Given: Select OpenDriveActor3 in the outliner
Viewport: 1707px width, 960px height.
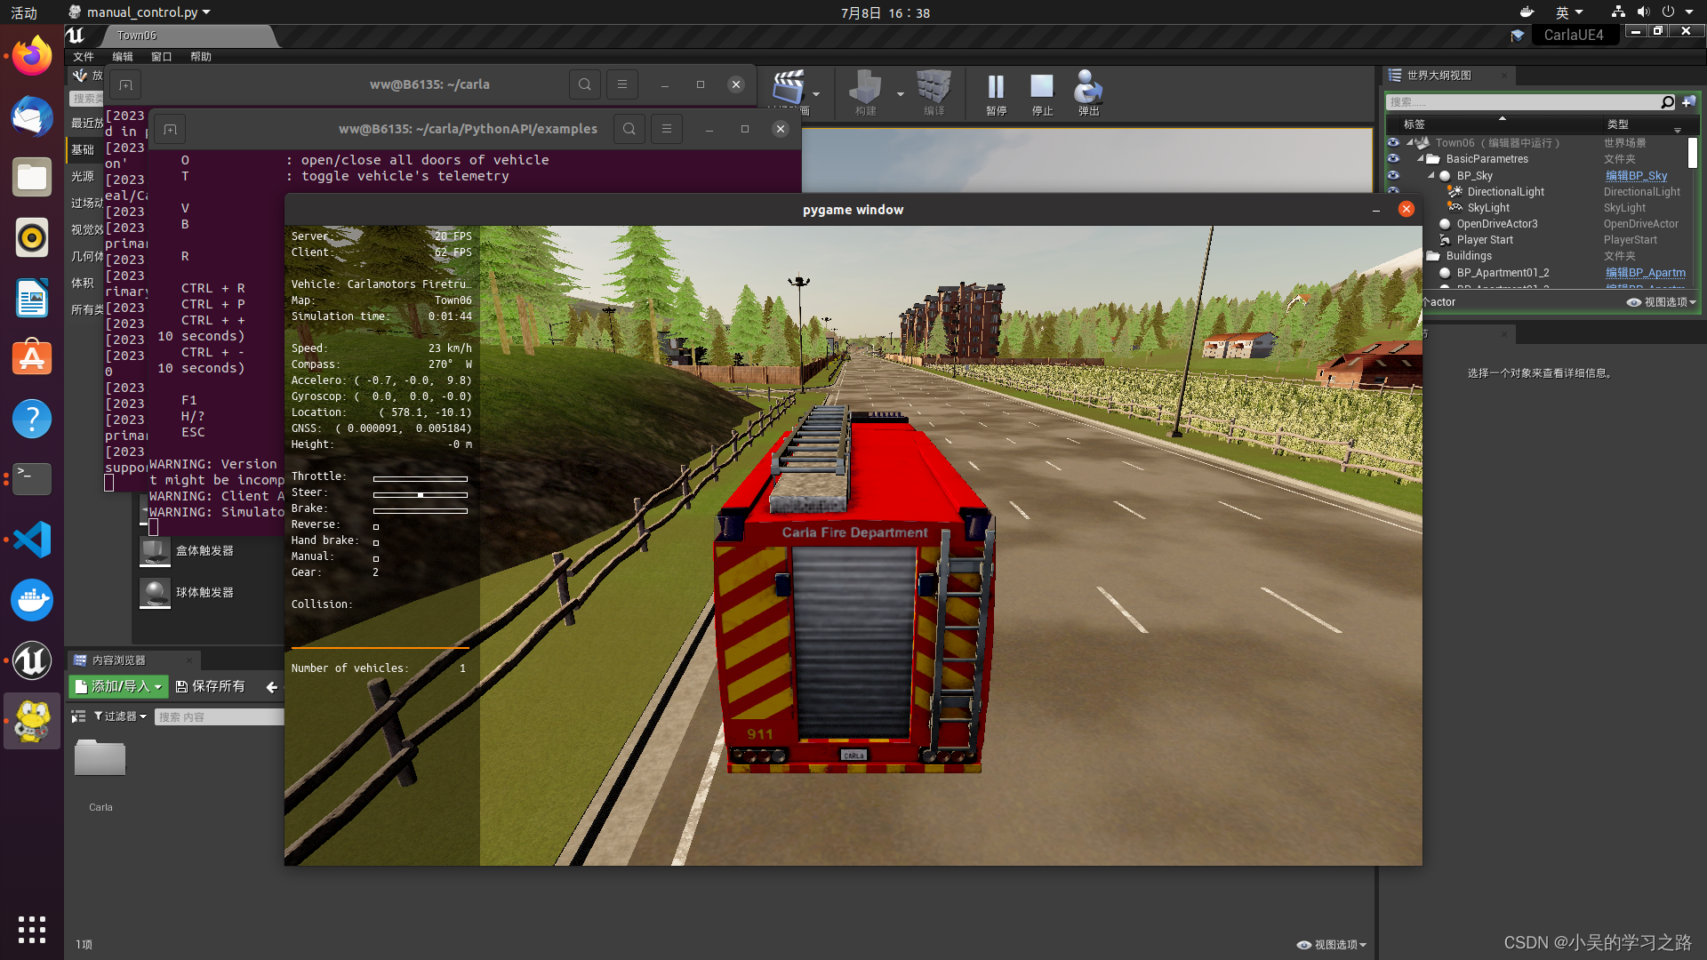Looking at the screenshot, I should (x=1496, y=224).
